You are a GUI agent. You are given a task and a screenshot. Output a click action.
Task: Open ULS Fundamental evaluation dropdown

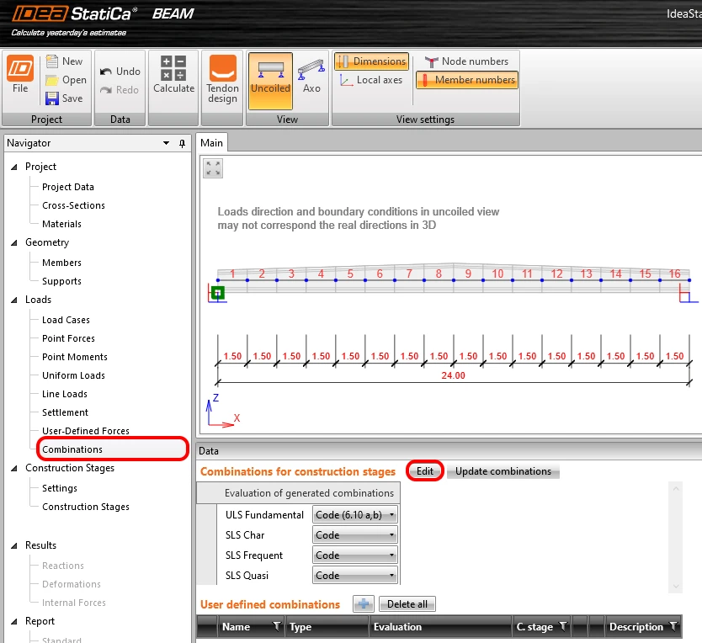[x=354, y=515]
